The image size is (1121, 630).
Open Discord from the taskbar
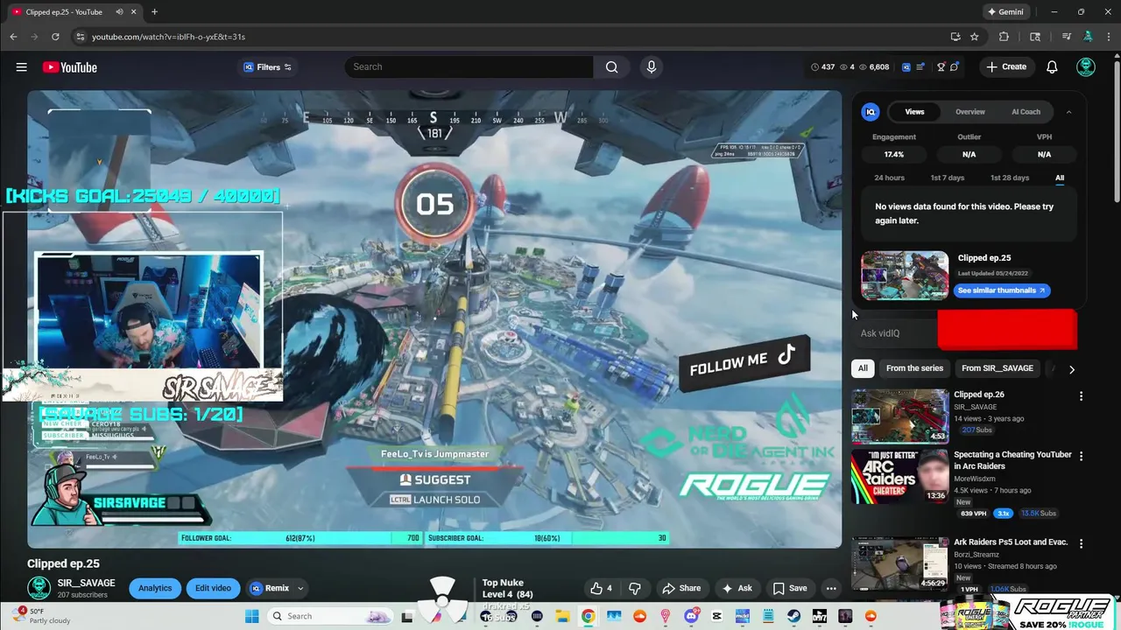point(691,616)
